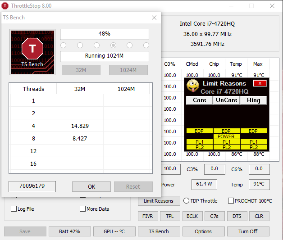The image size is (283, 240).
Task: Click the 1024M column header in results table
Action: tap(126, 89)
